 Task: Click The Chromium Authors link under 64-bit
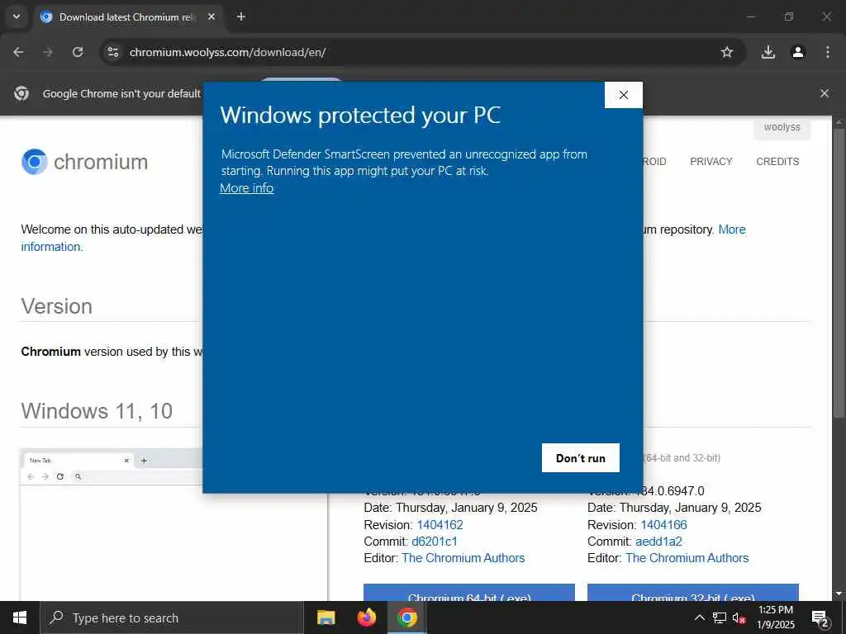tap(463, 558)
